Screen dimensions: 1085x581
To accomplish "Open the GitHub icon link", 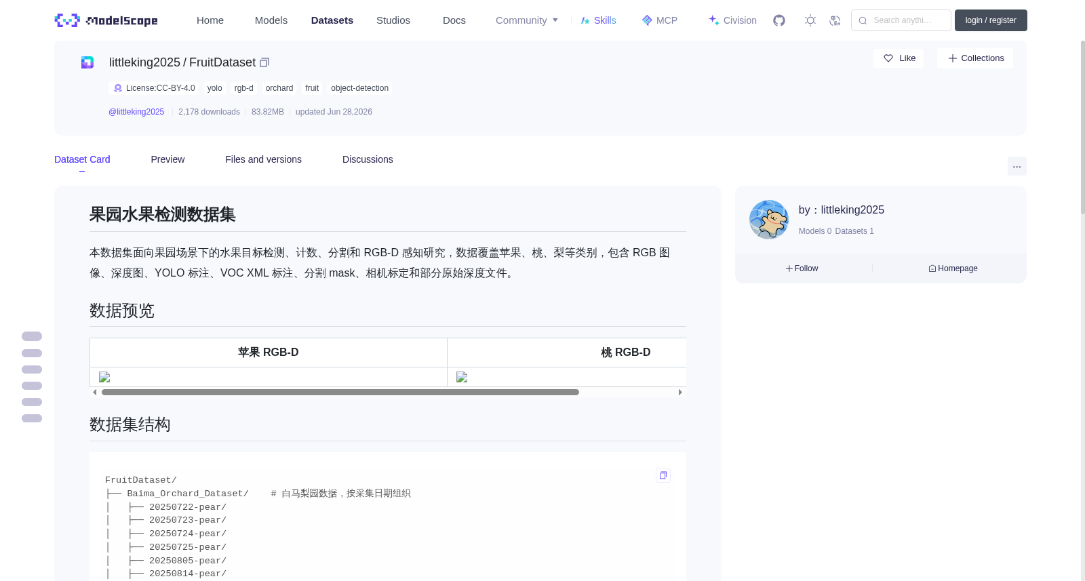I will pos(779,20).
